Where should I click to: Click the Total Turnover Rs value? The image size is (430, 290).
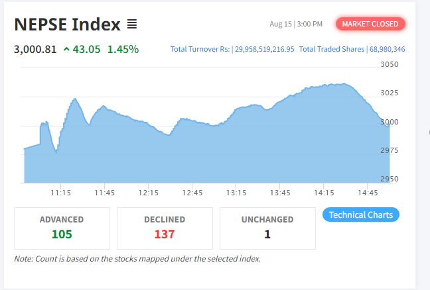pyautogui.click(x=265, y=49)
